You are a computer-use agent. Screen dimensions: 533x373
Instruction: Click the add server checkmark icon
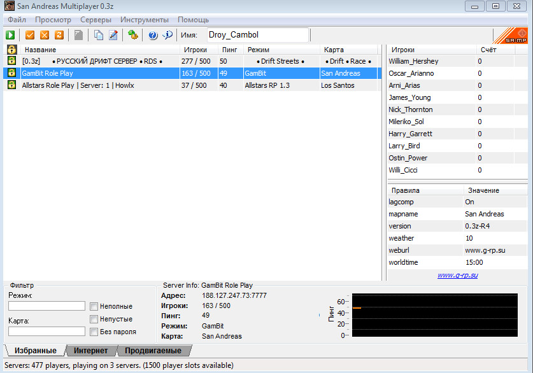[x=30, y=35]
